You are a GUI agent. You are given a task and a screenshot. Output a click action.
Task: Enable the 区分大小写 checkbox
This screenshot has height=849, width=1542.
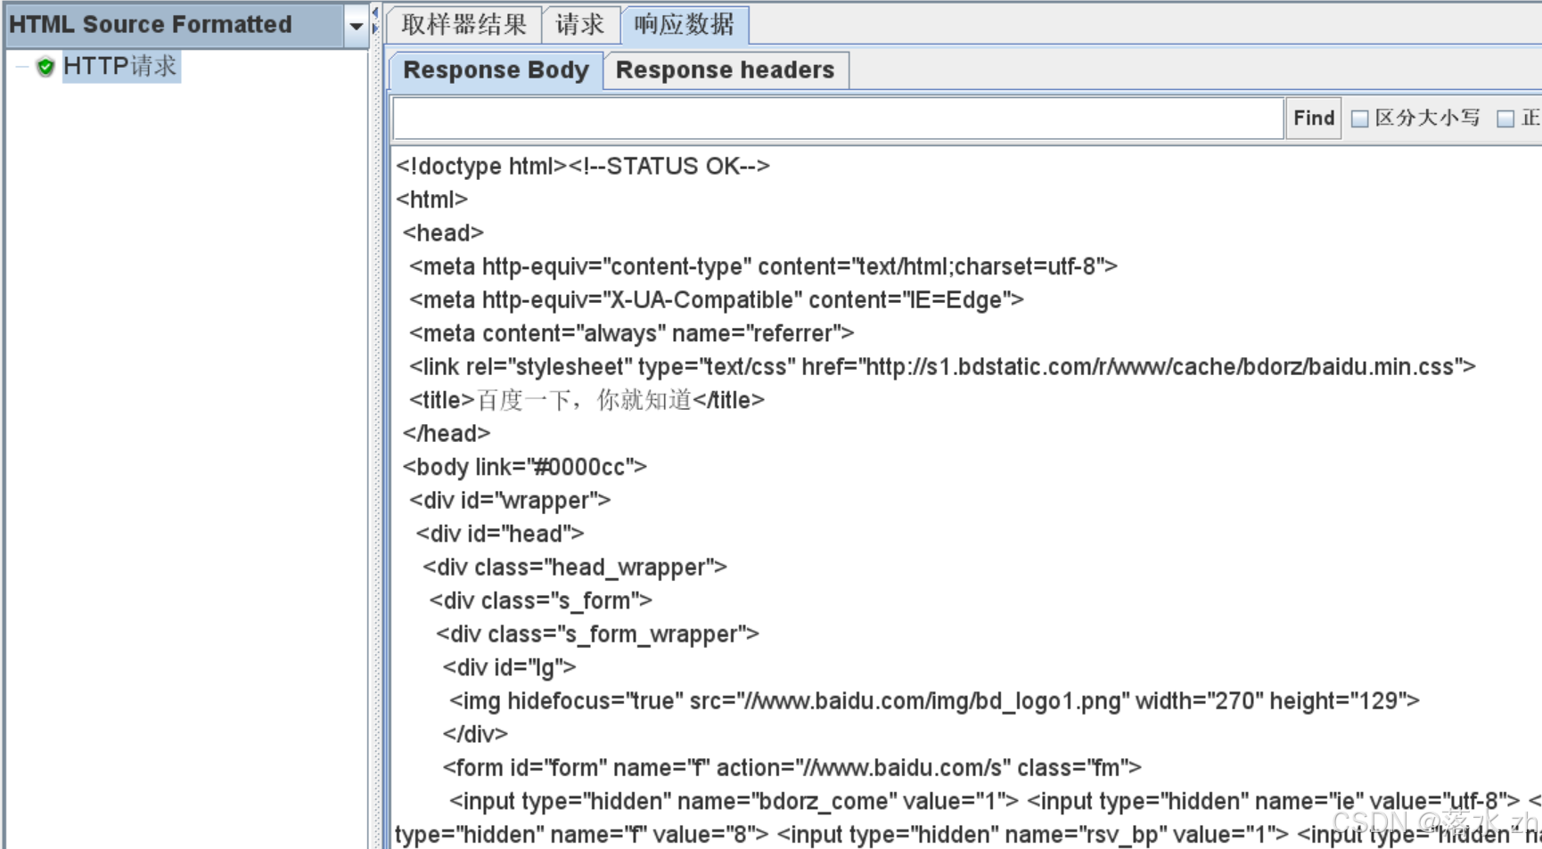[x=1360, y=118]
